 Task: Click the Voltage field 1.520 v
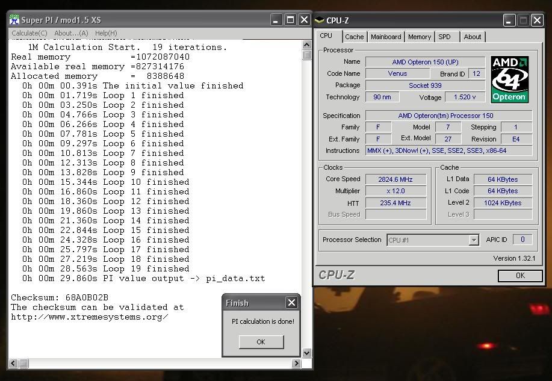[x=465, y=97]
